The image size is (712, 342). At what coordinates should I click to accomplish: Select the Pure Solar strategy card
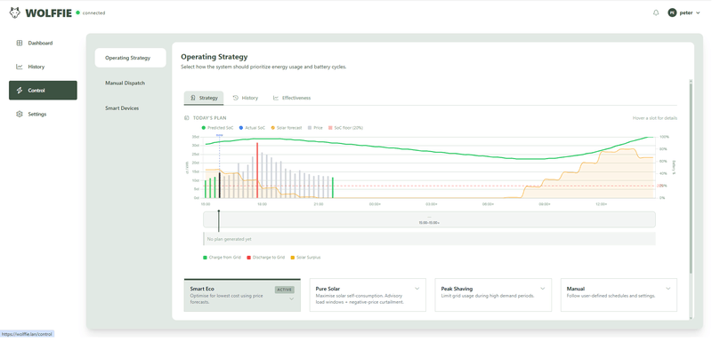[x=368, y=295]
